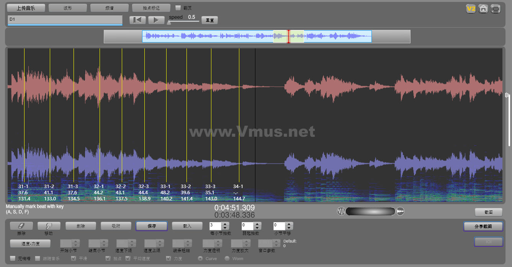Click the 保存 save button

tap(151, 226)
